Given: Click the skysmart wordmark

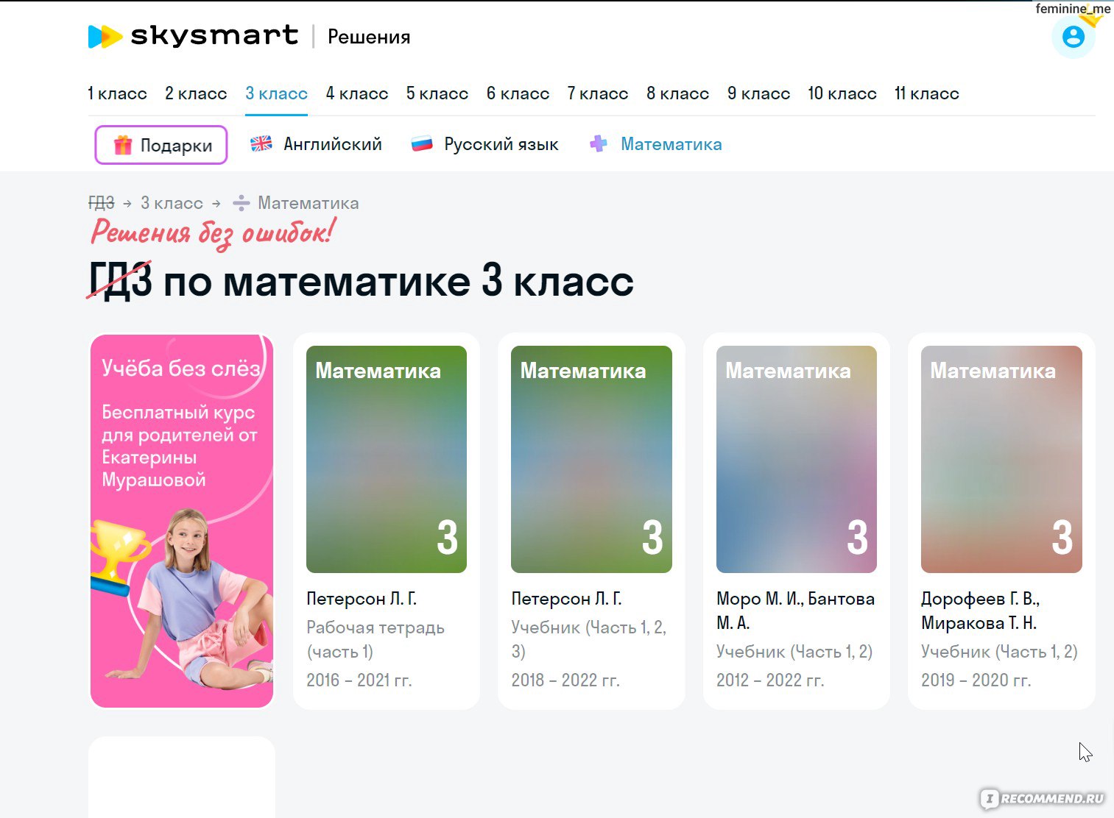Looking at the screenshot, I should coord(214,35).
